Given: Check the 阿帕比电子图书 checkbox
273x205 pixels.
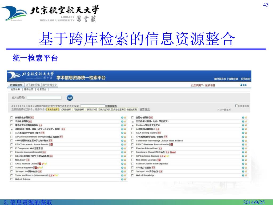Looking at the screenshot, I should click(x=11, y=117).
